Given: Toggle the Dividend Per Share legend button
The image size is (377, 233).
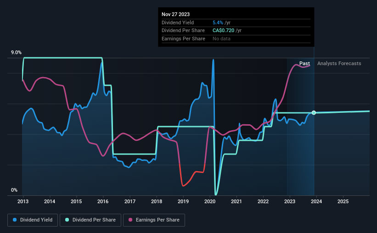Looking at the screenshot, I should point(90,220).
